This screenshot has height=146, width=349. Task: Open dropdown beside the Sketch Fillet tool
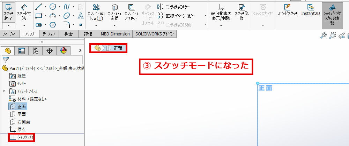point(74,25)
